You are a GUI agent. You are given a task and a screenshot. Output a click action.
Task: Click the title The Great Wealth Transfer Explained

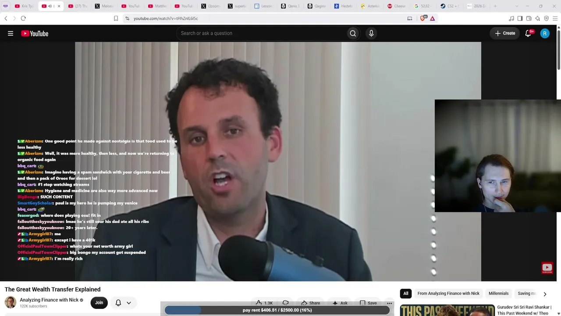click(x=53, y=290)
